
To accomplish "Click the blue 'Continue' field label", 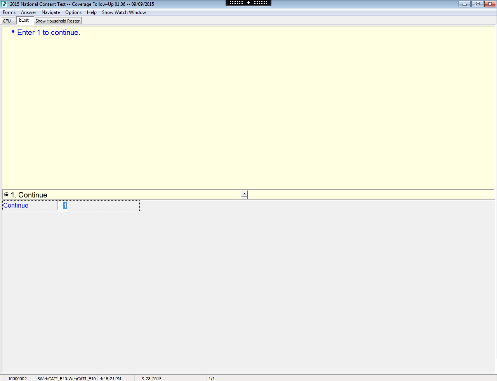I will pyautogui.click(x=16, y=206).
